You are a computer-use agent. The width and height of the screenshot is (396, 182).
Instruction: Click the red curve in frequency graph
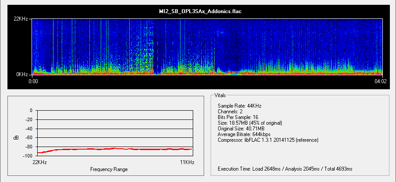coord(114,149)
